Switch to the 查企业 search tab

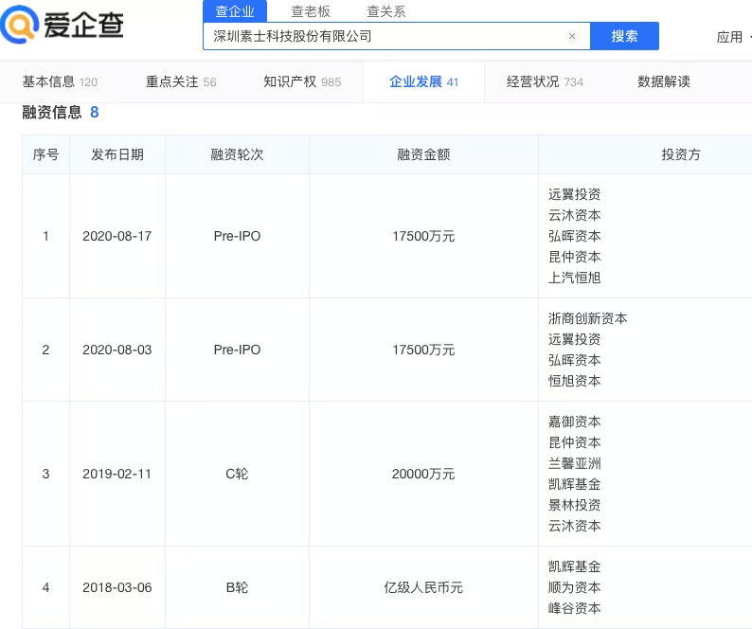point(235,11)
